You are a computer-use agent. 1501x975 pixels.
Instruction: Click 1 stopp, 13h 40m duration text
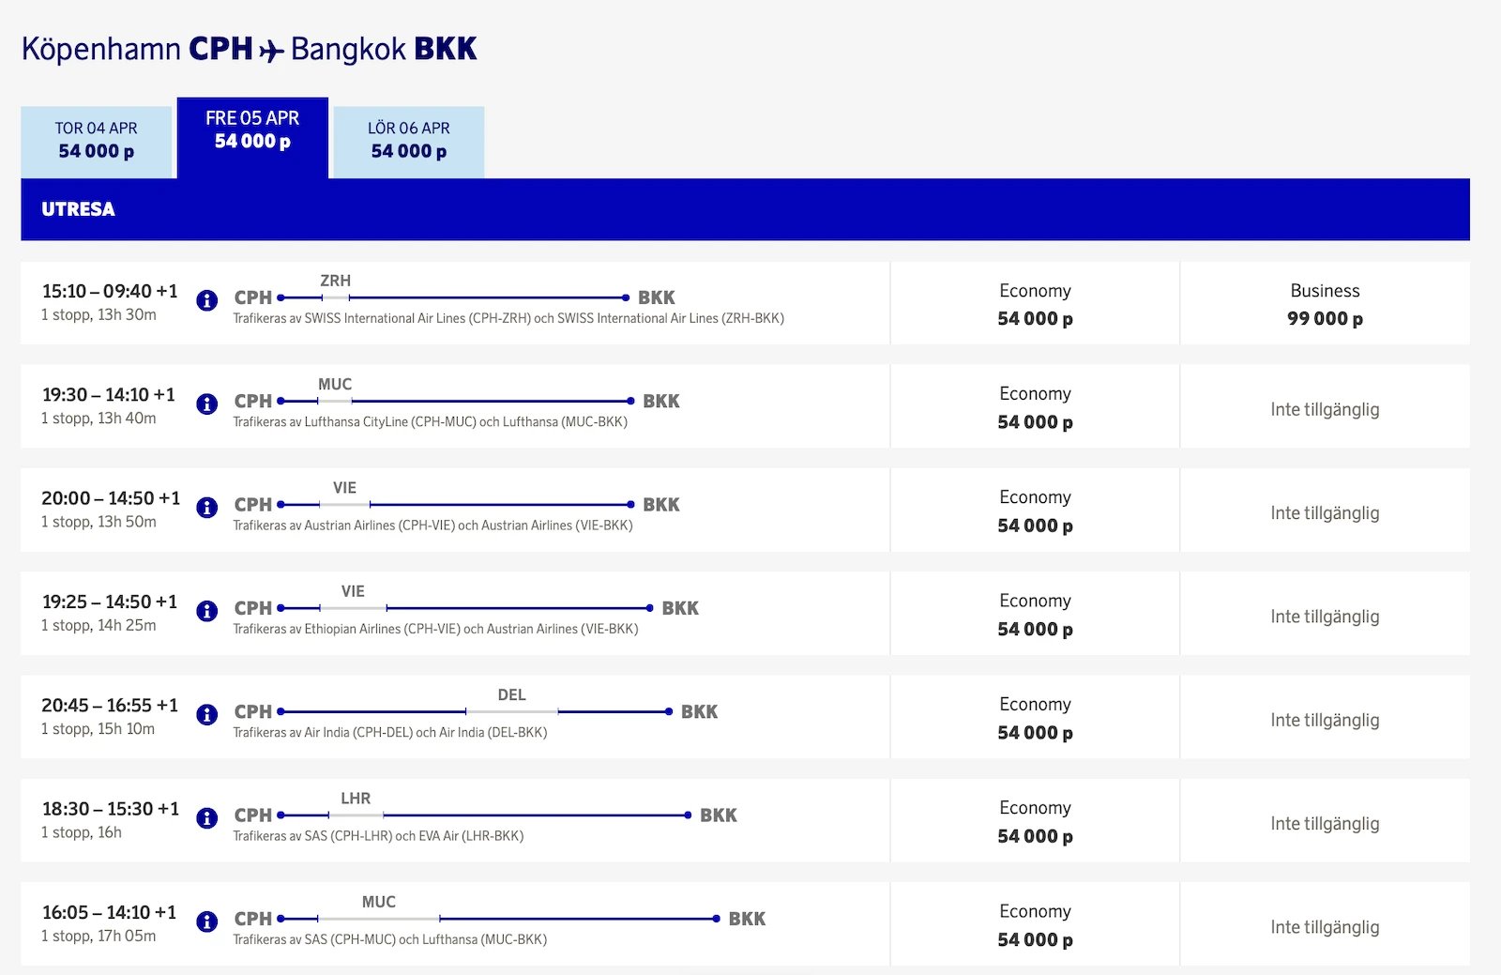99,418
